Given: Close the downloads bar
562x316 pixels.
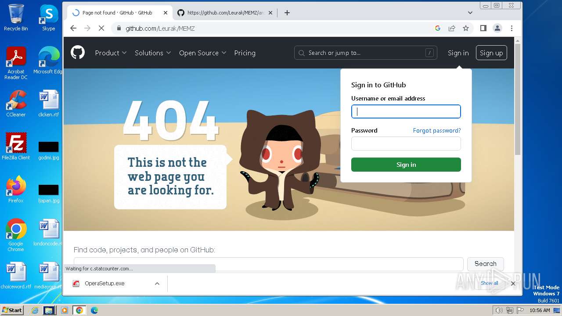Looking at the screenshot, I should 513,284.
